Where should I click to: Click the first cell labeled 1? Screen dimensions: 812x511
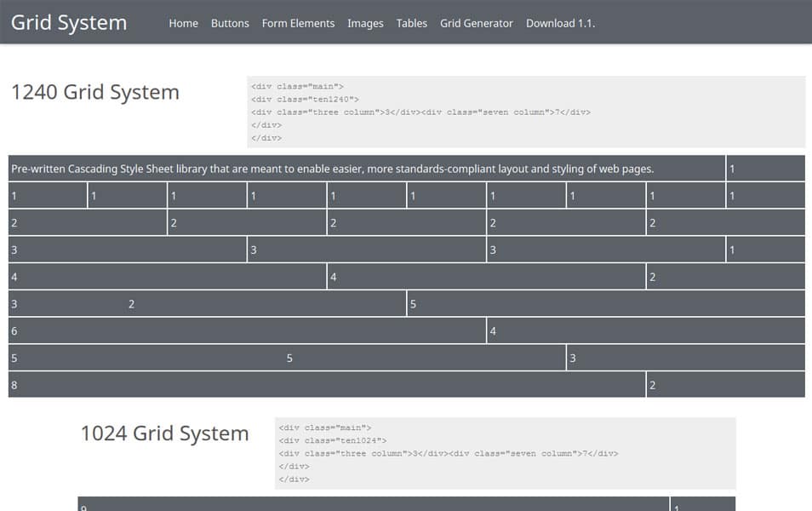(47, 195)
